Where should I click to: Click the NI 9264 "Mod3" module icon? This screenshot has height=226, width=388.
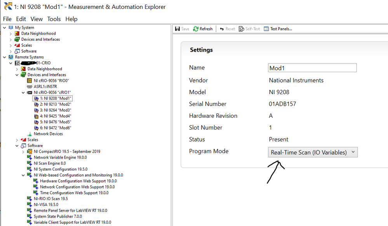[x=36, y=110]
